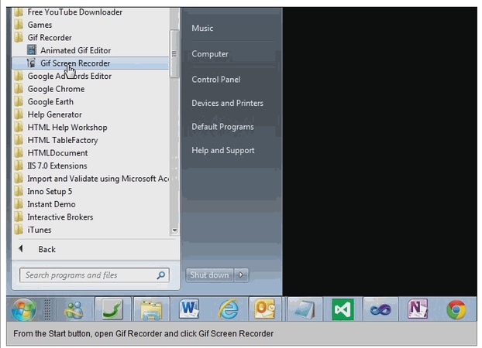Open Google Chrome from the taskbar
This screenshot has height=348, width=482.
[x=456, y=310]
